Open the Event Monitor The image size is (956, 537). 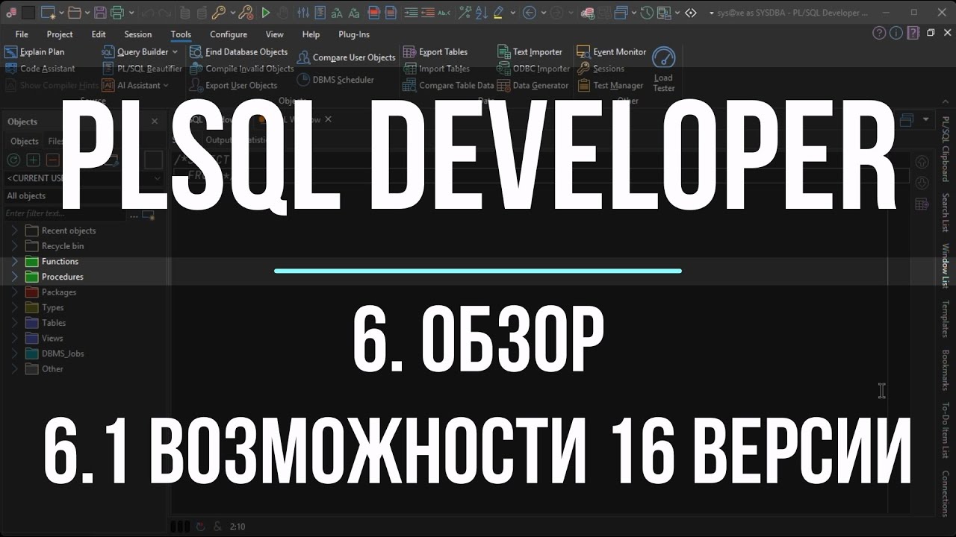(x=612, y=52)
